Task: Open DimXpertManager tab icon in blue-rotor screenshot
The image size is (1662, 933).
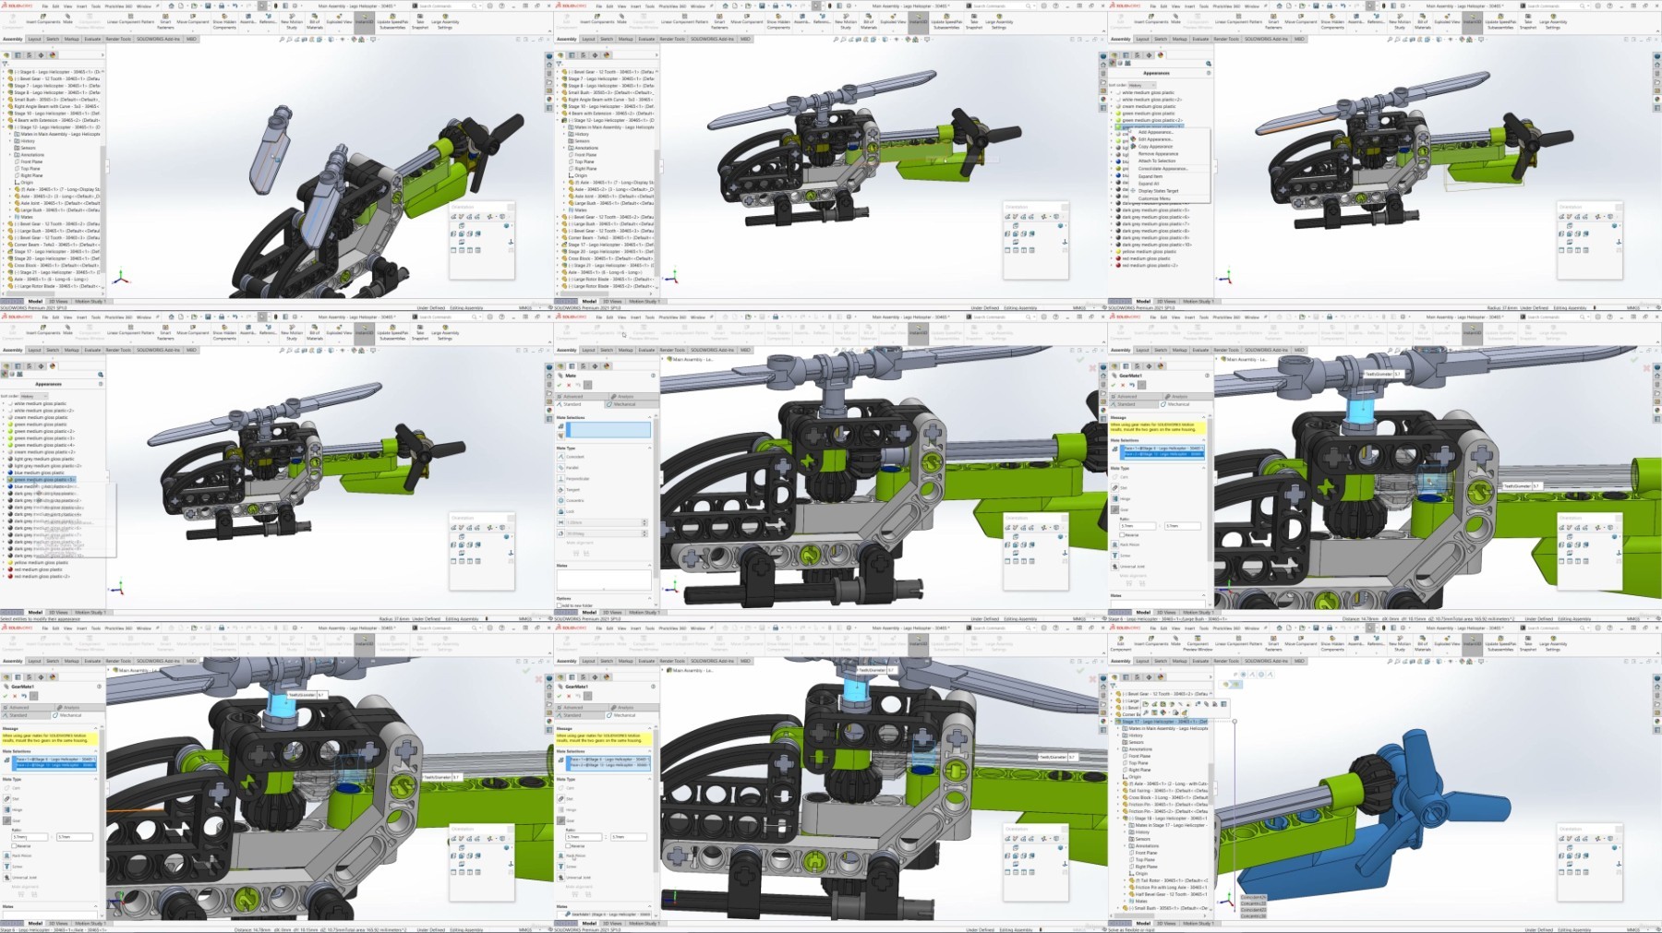Action: pos(1150,676)
